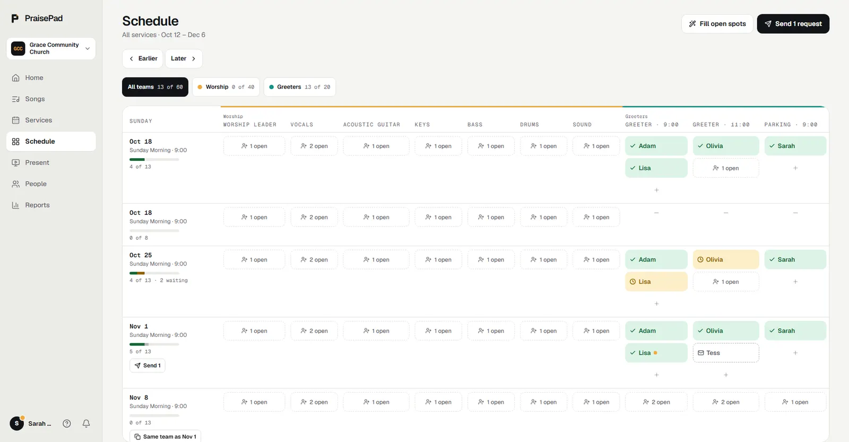Select confirmed Sarah parking on Oct 25
Image resolution: width=849 pixels, height=442 pixels.
tap(795, 259)
